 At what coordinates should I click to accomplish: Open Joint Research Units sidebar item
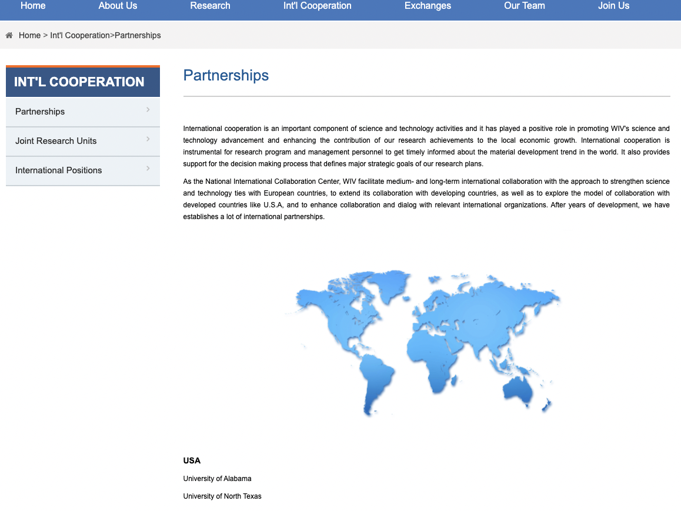pyautogui.click(x=56, y=141)
